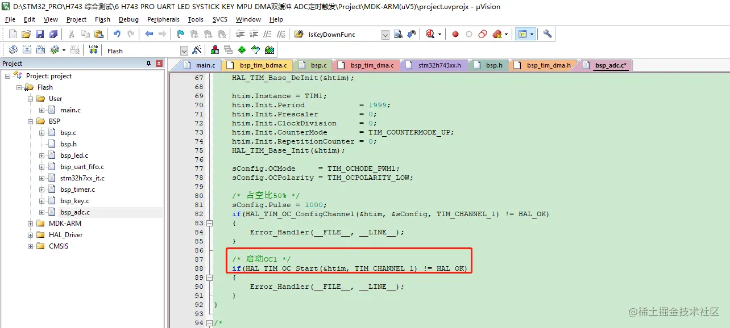Click the Paste clipboard icon
Screen dimensions: 730x328
tap(98, 34)
